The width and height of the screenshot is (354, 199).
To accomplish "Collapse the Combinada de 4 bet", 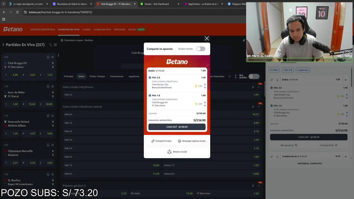I will [345, 156].
